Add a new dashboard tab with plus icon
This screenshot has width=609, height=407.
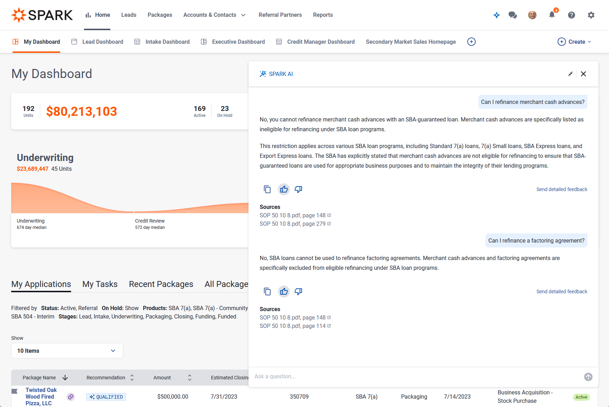coord(471,42)
